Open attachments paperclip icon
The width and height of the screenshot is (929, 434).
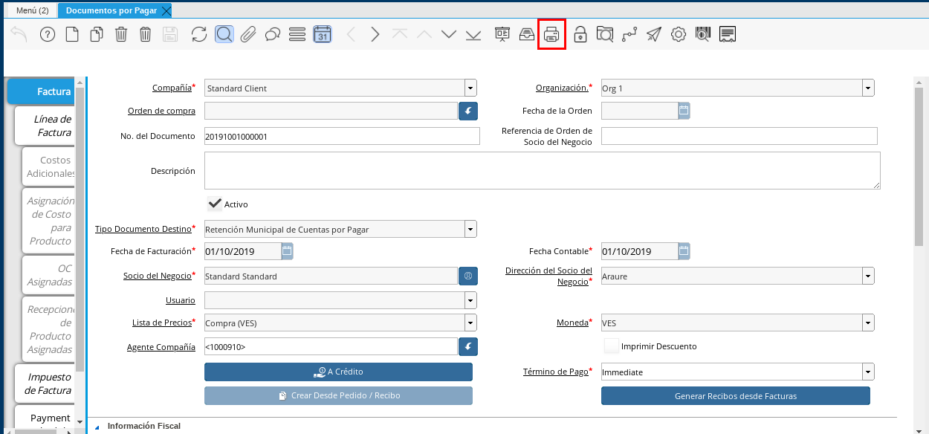[x=248, y=34]
